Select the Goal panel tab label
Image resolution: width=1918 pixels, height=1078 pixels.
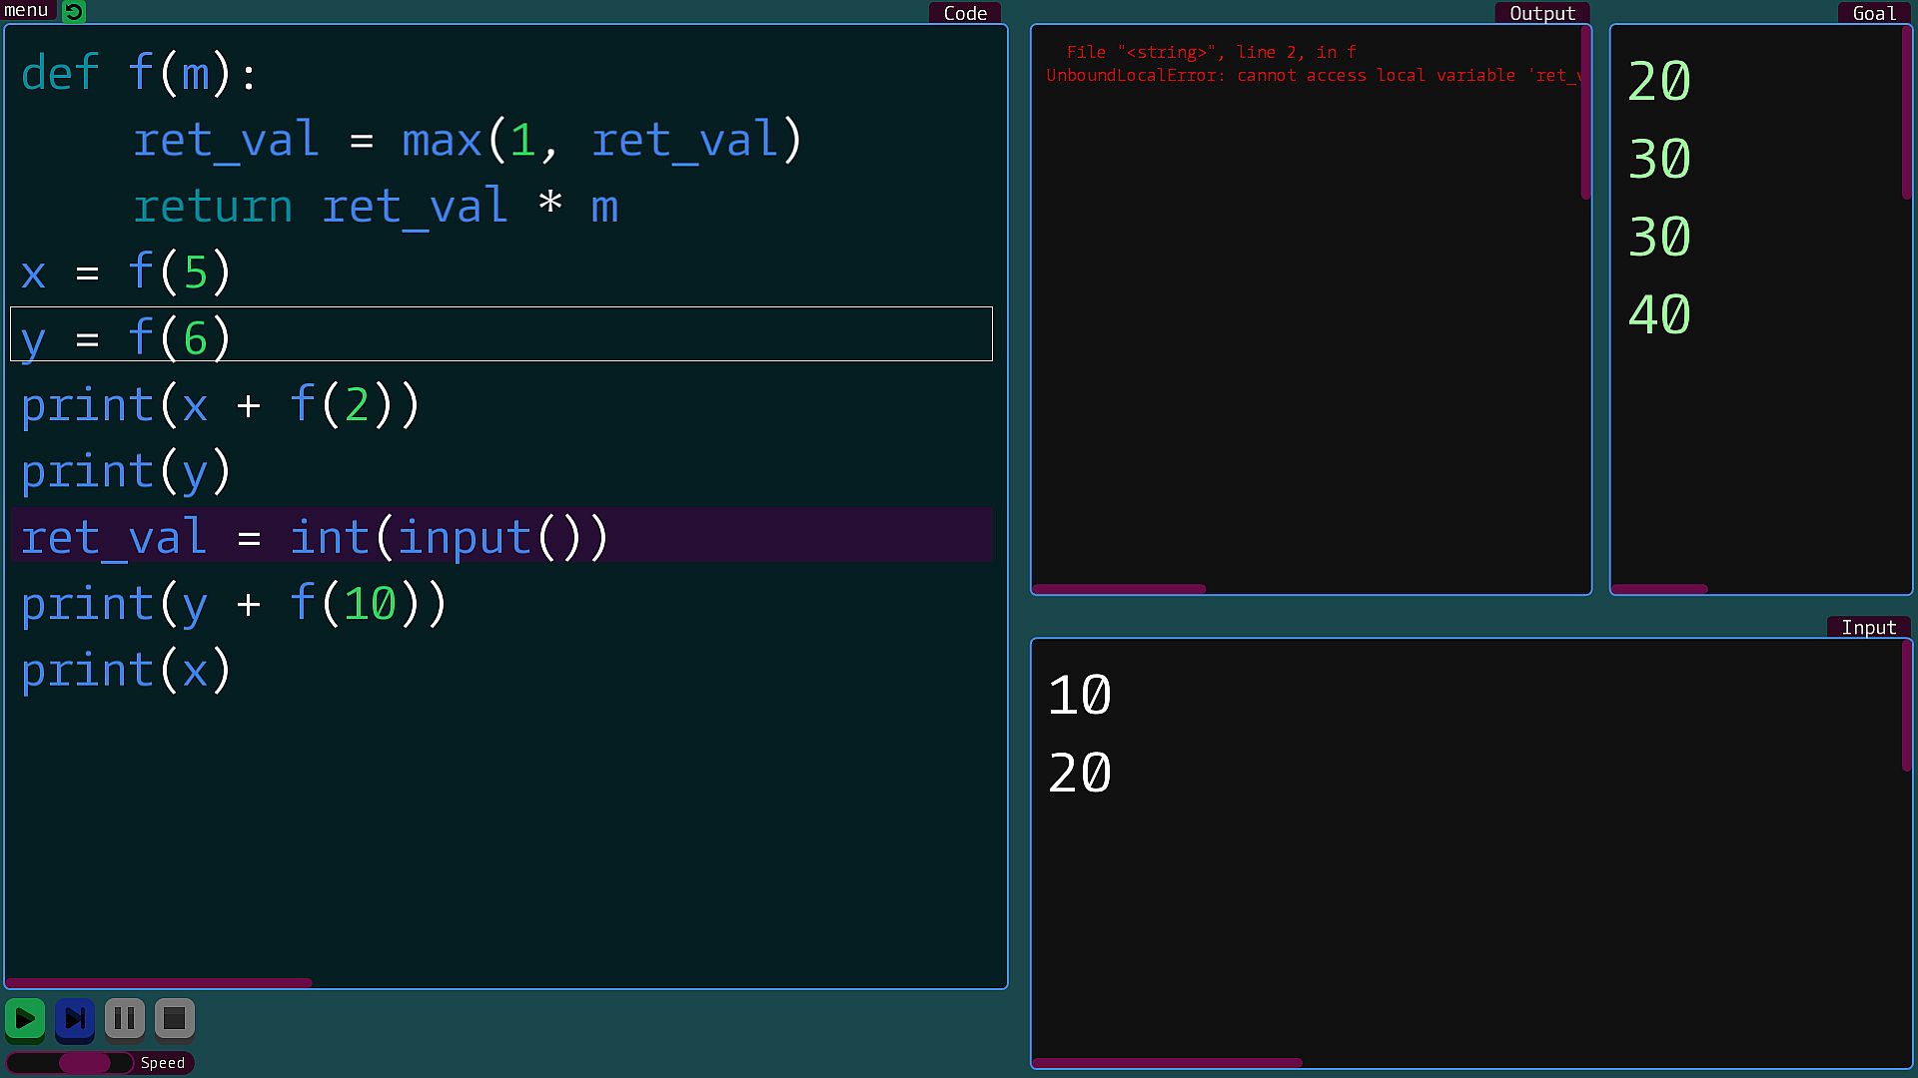(1873, 13)
